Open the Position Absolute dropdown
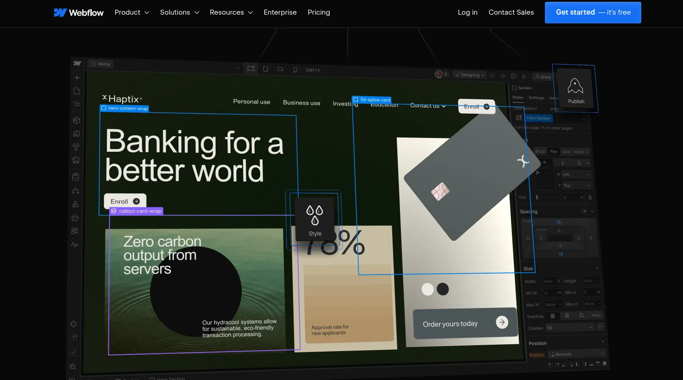Image resolution: width=683 pixels, height=380 pixels. (577, 354)
